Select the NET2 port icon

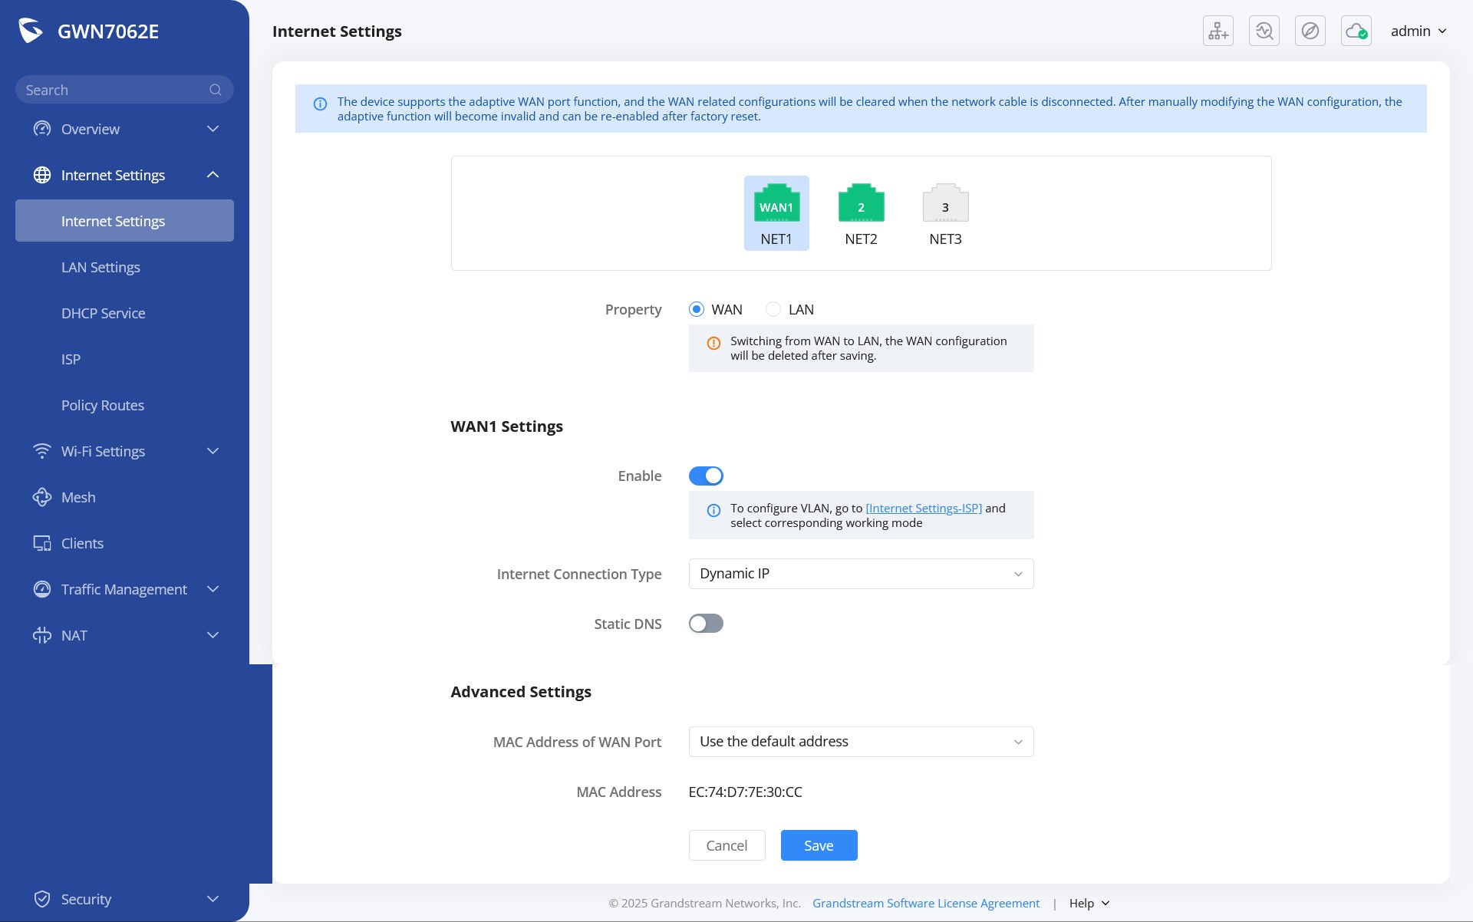tap(861, 205)
